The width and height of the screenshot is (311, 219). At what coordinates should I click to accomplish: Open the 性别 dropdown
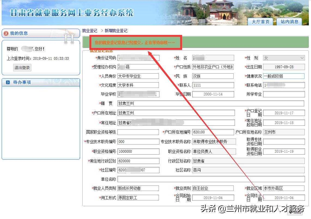[x=284, y=58]
